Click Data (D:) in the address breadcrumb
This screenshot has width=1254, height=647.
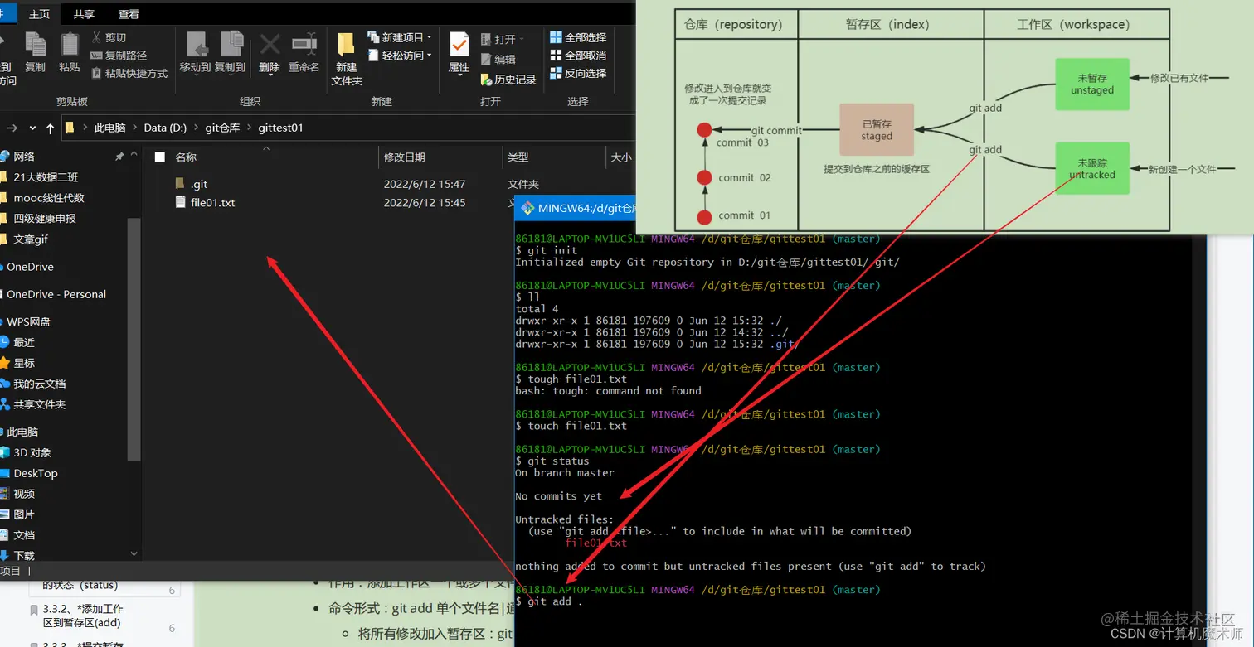165,128
